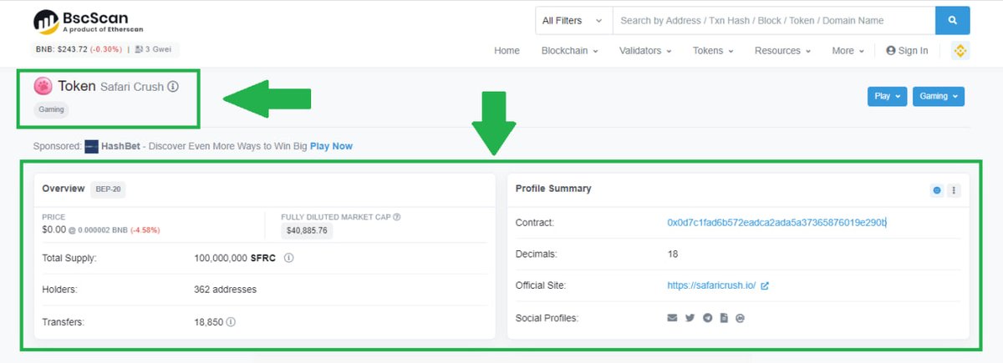Open the blue Gaming dropdown button
1003x363 pixels.
pyautogui.click(x=939, y=96)
